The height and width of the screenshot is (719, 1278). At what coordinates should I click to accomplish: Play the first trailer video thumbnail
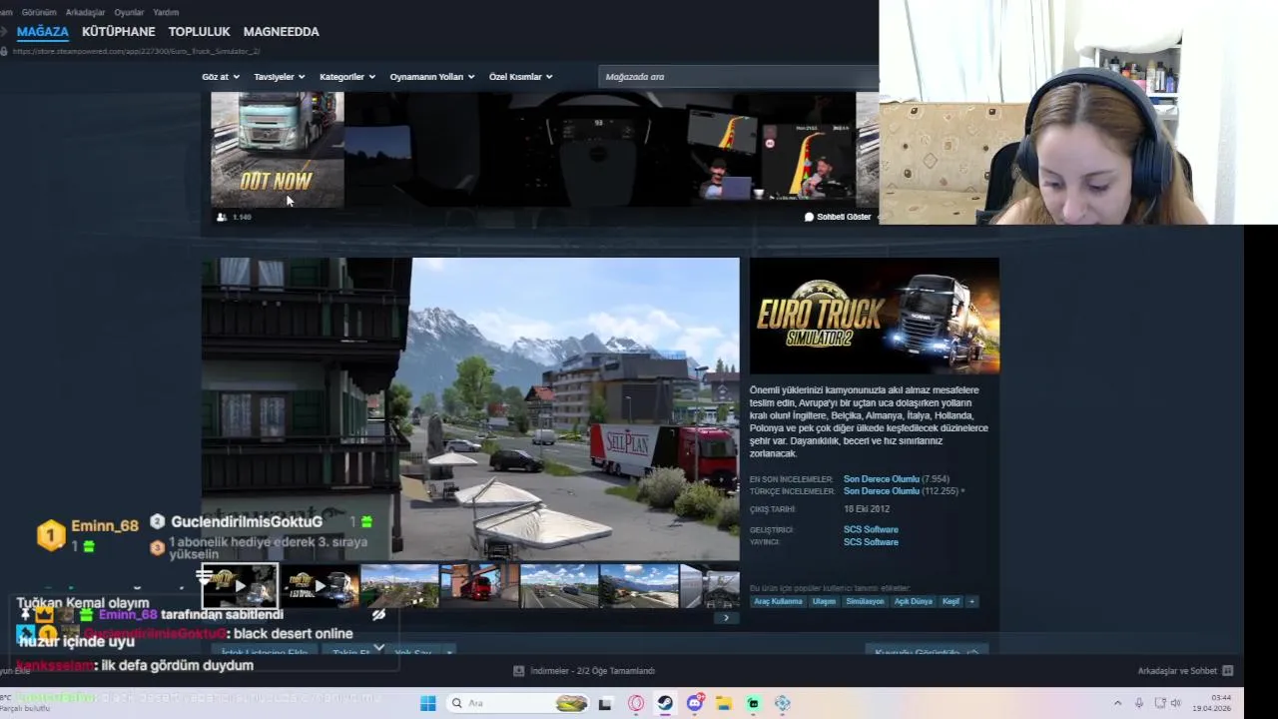pyautogui.click(x=240, y=586)
